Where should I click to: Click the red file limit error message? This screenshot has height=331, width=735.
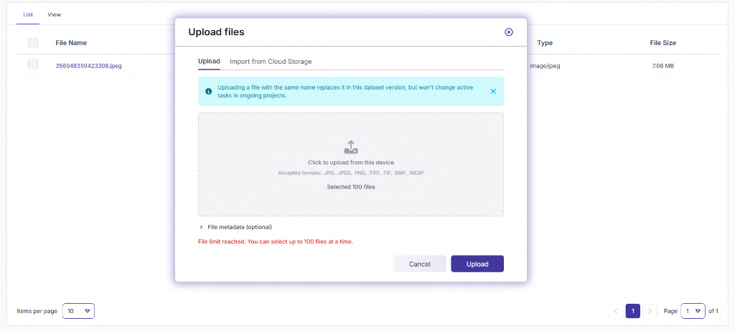click(275, 242)
